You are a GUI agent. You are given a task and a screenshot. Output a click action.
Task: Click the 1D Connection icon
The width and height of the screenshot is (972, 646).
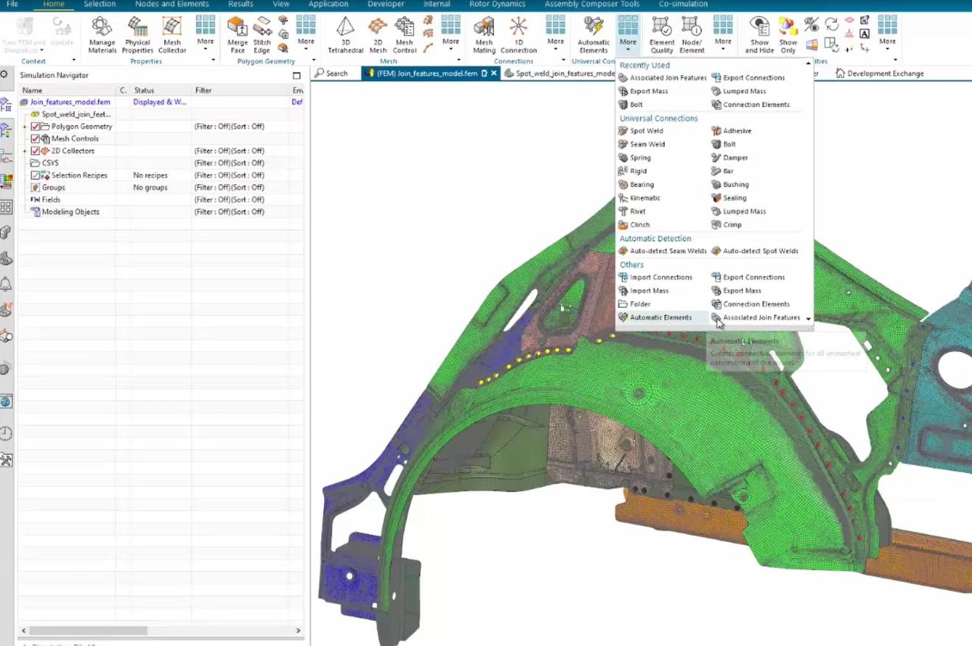[x=518, y=35]
